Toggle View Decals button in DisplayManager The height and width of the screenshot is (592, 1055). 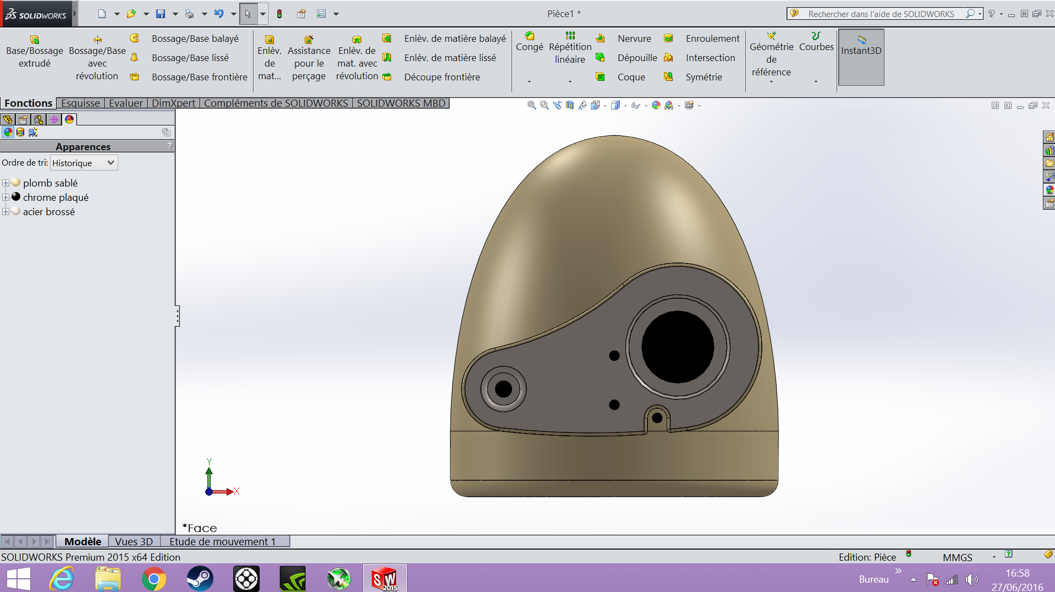pos(20,132)
